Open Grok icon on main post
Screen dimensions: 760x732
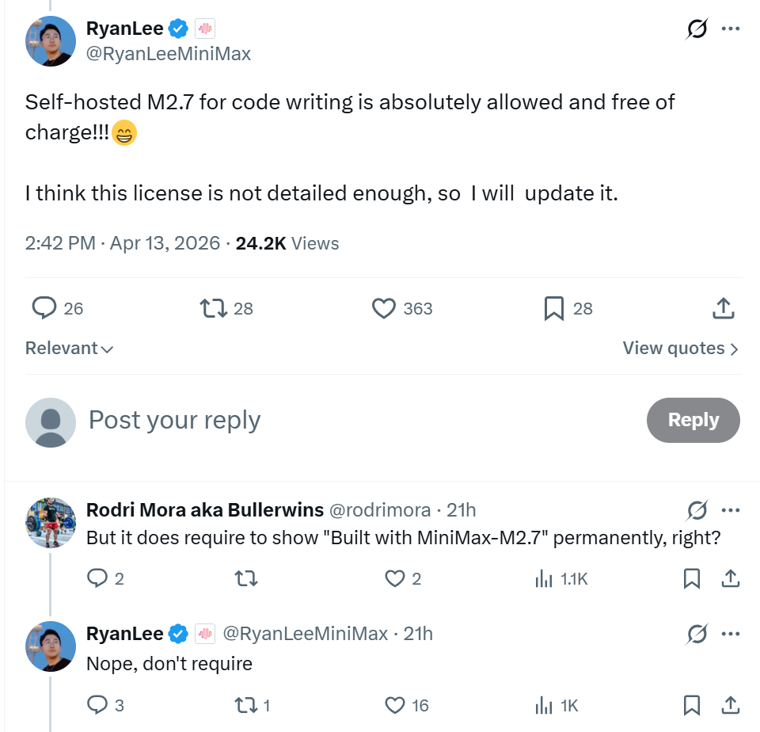[x=697, y=29]
